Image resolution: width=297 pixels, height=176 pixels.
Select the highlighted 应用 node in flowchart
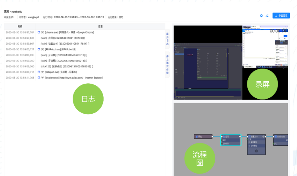(x=231, y=136)
